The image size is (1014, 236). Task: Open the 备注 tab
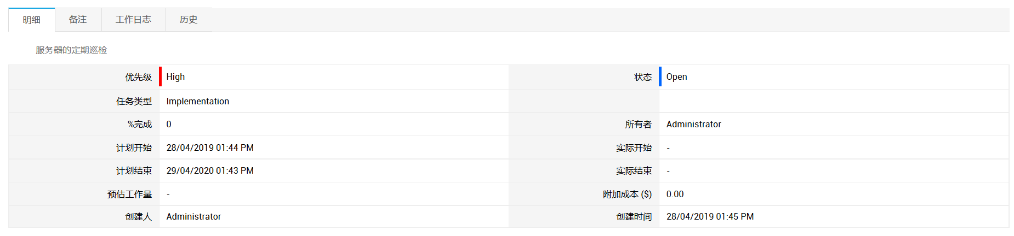[78, 20]
